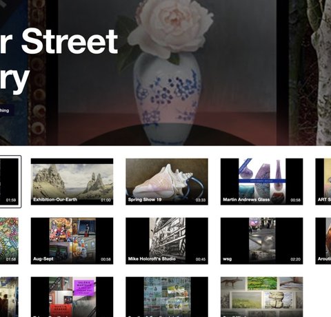Click the large Street heading text

[70, 42]
